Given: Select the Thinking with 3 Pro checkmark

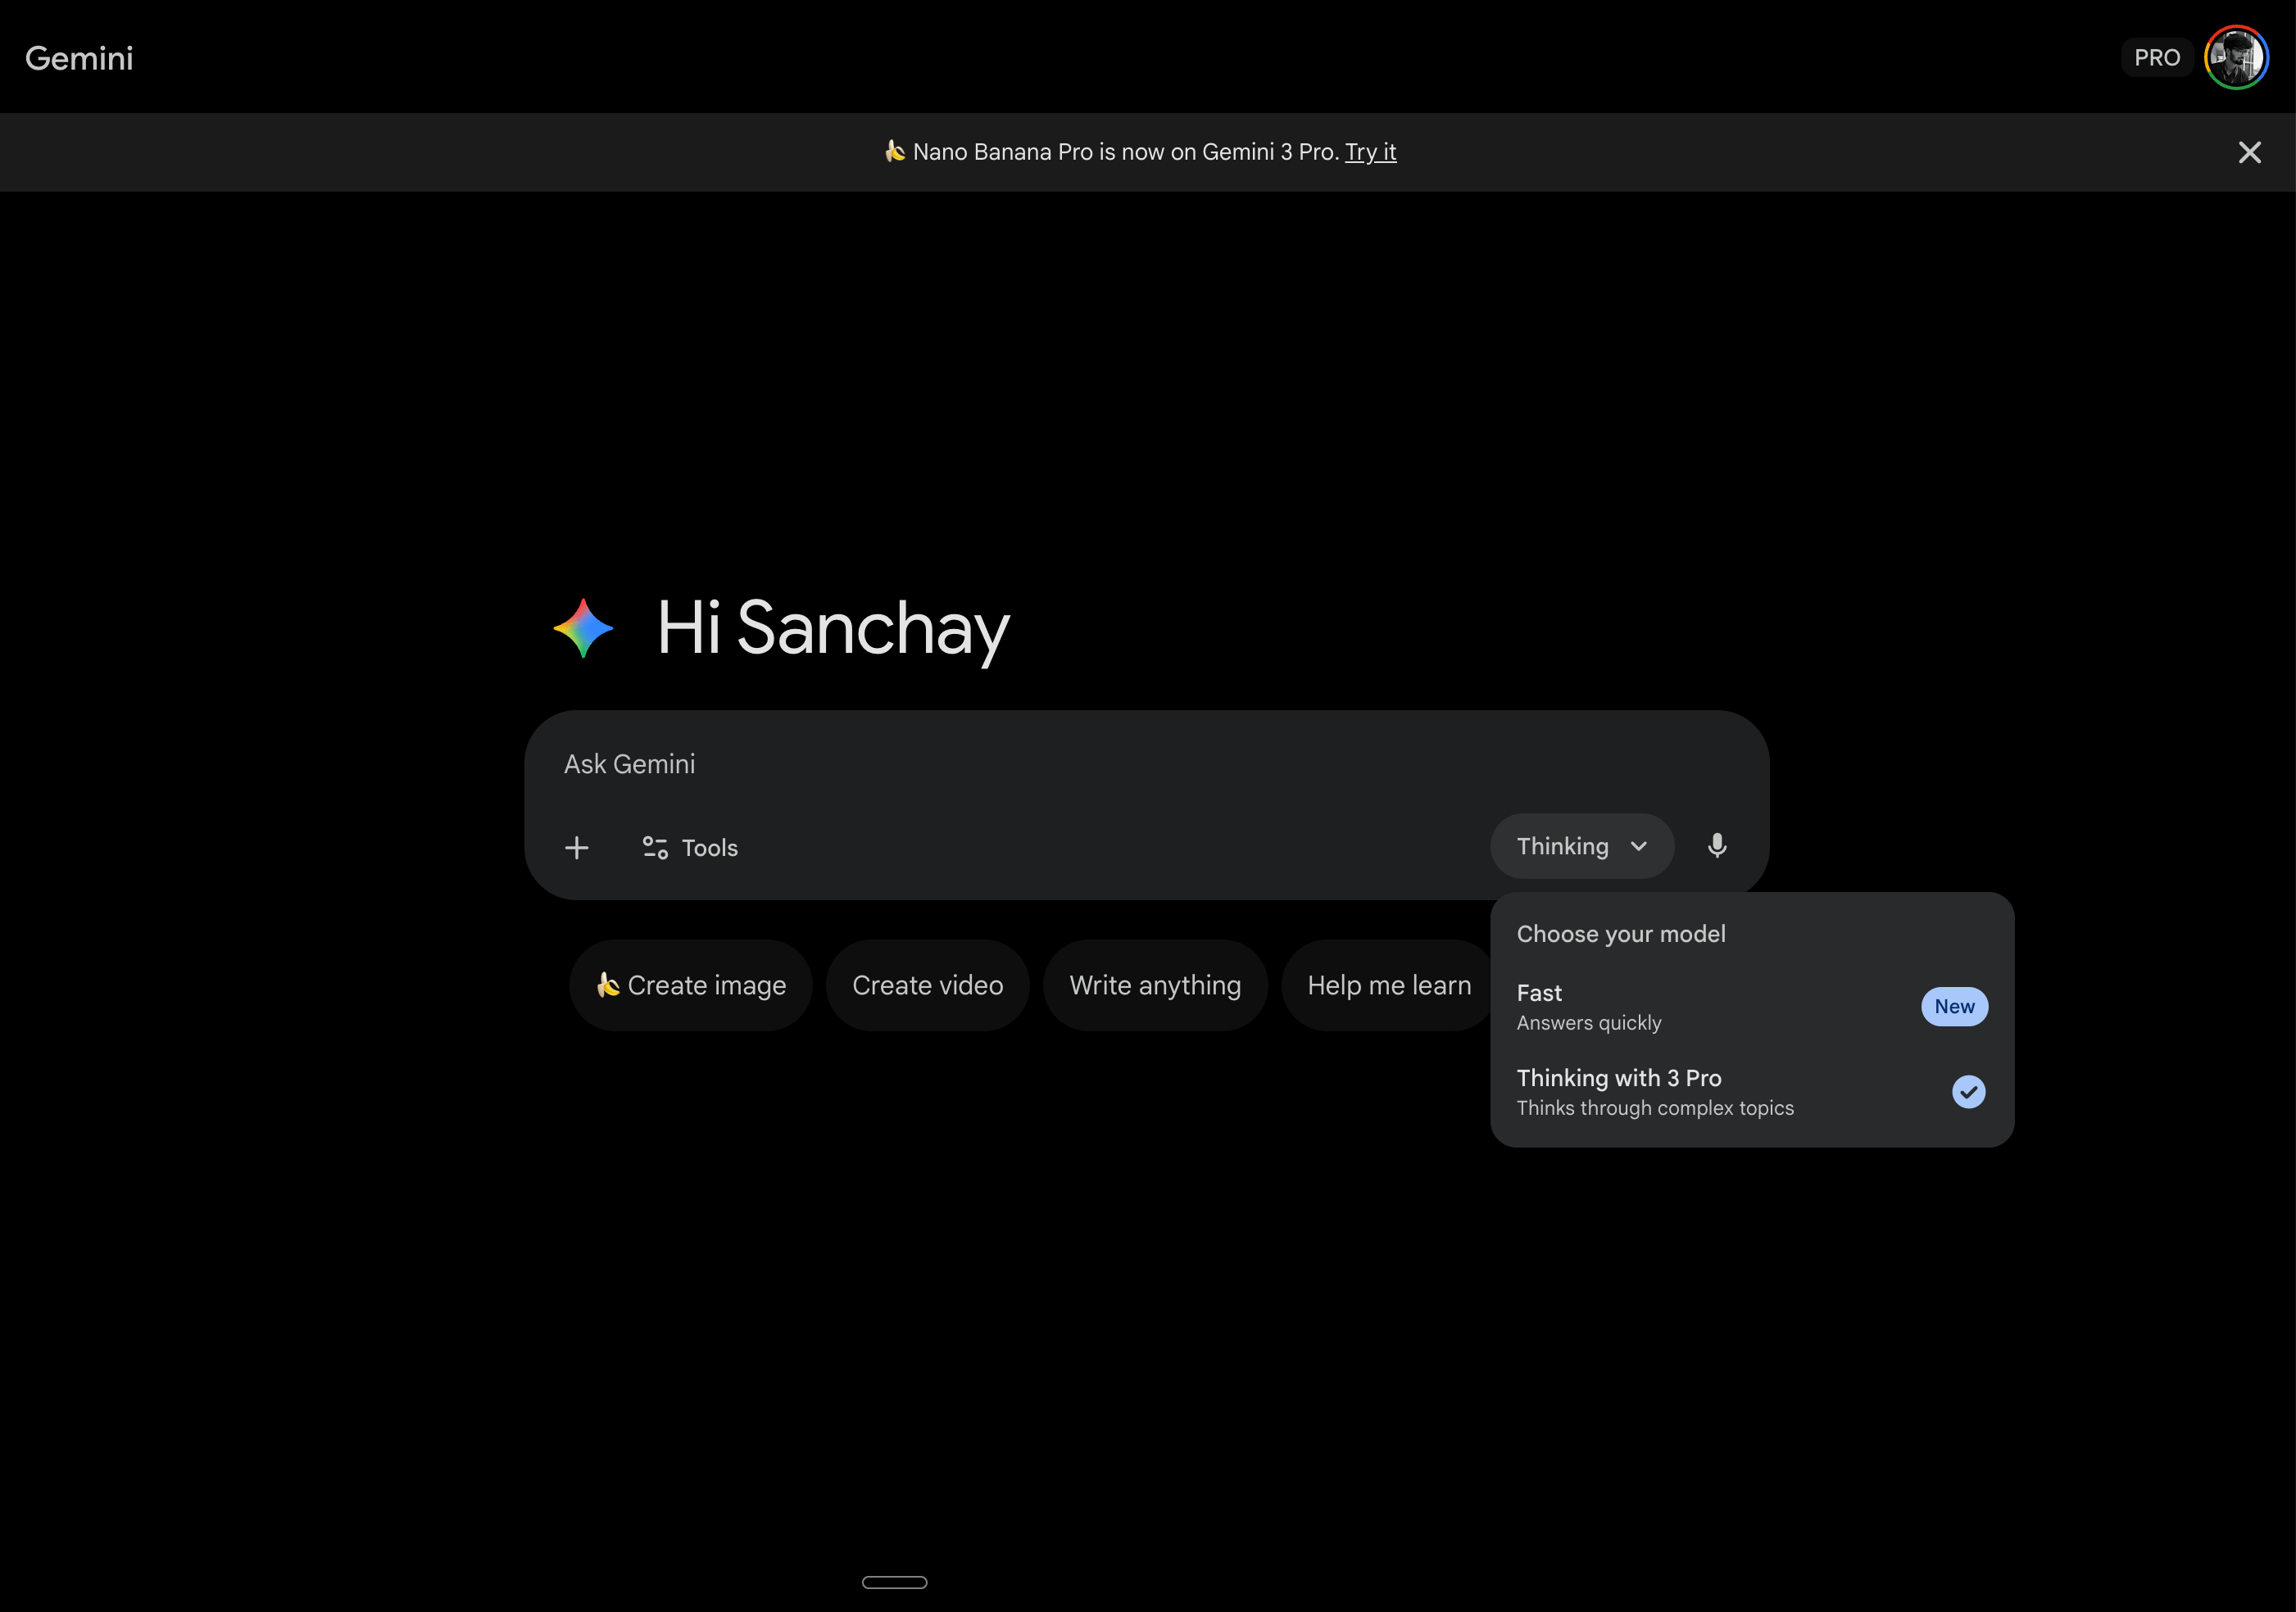Looking at the screenshot, I should [x=1968, y=1091].
